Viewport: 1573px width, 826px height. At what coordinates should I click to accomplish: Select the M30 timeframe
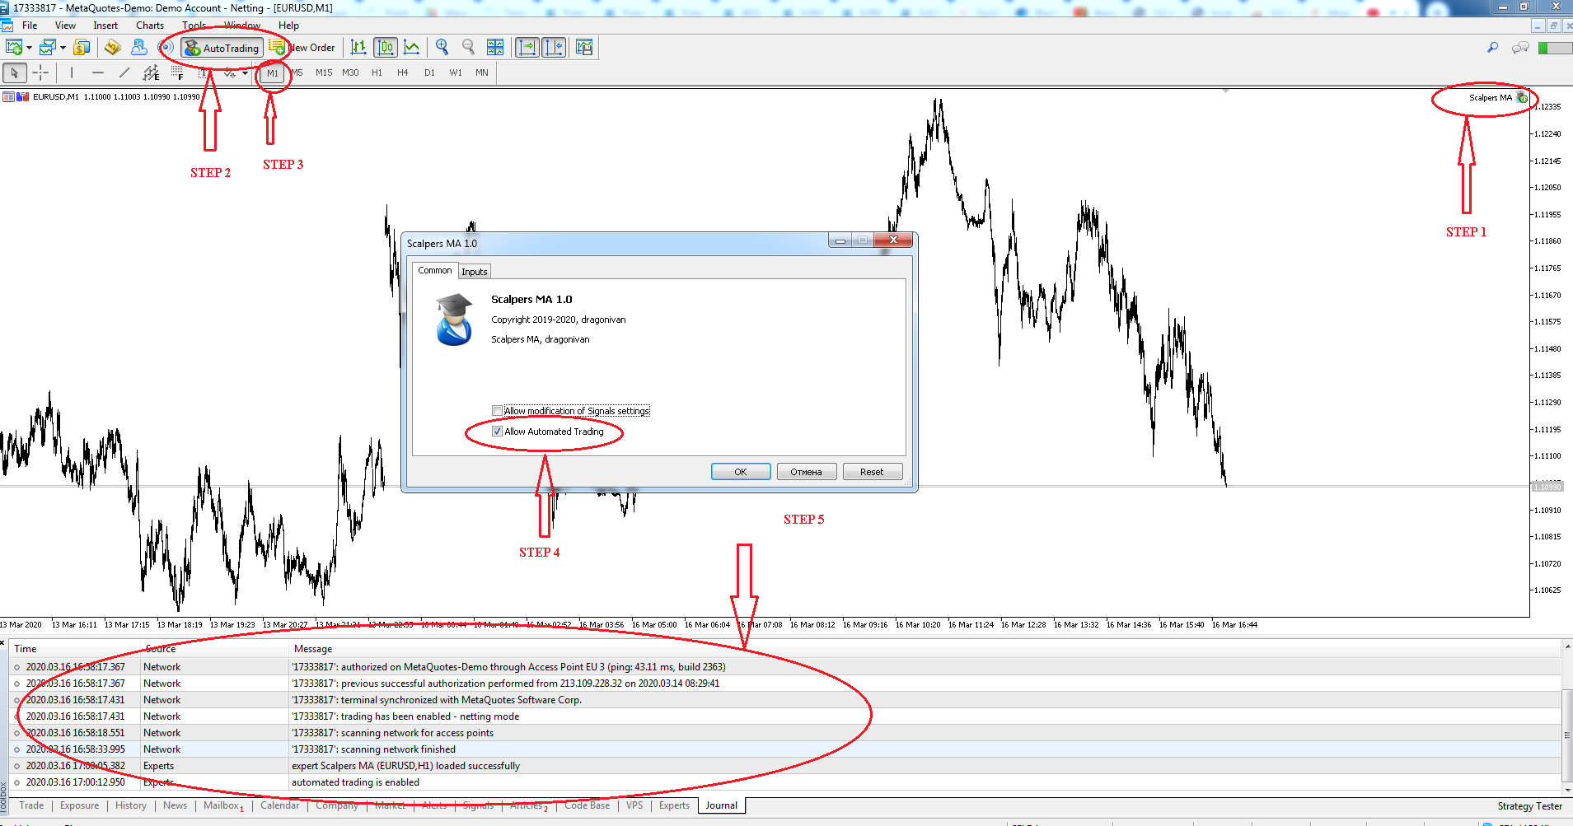coord(350,73)
